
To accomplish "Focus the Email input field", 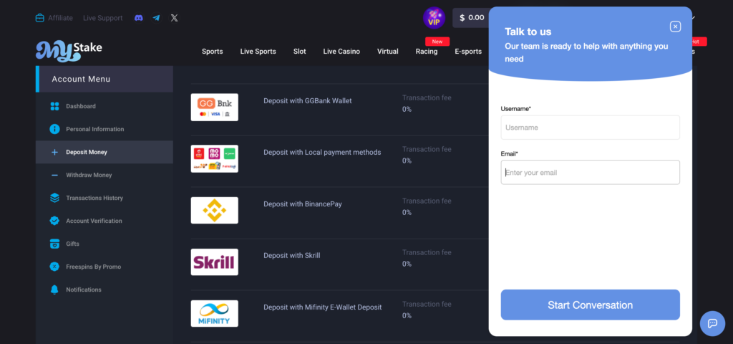I will (591, 172).
